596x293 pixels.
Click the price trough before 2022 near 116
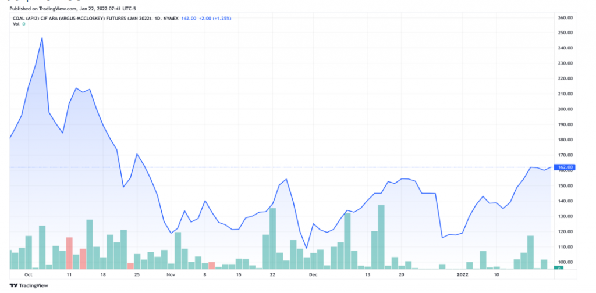[442, 237]
